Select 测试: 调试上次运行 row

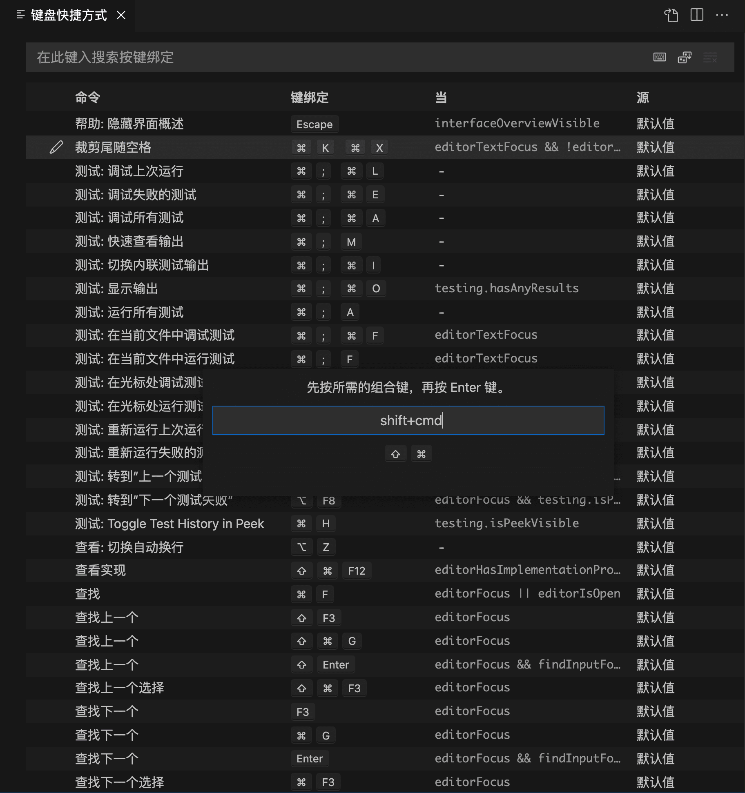coord(385,171)
